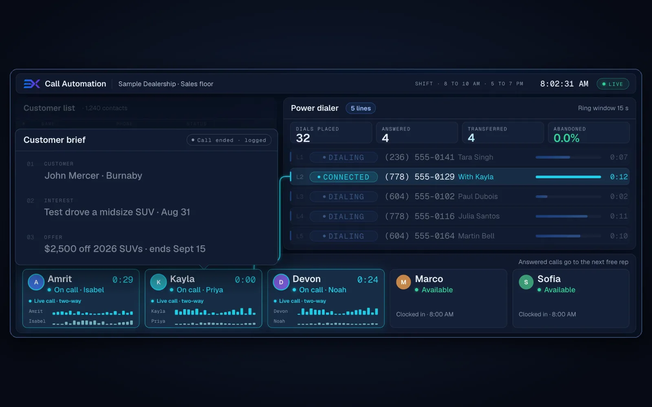Click the Martin Bell contact name
652x407 pixels.
tap(476, 236)
